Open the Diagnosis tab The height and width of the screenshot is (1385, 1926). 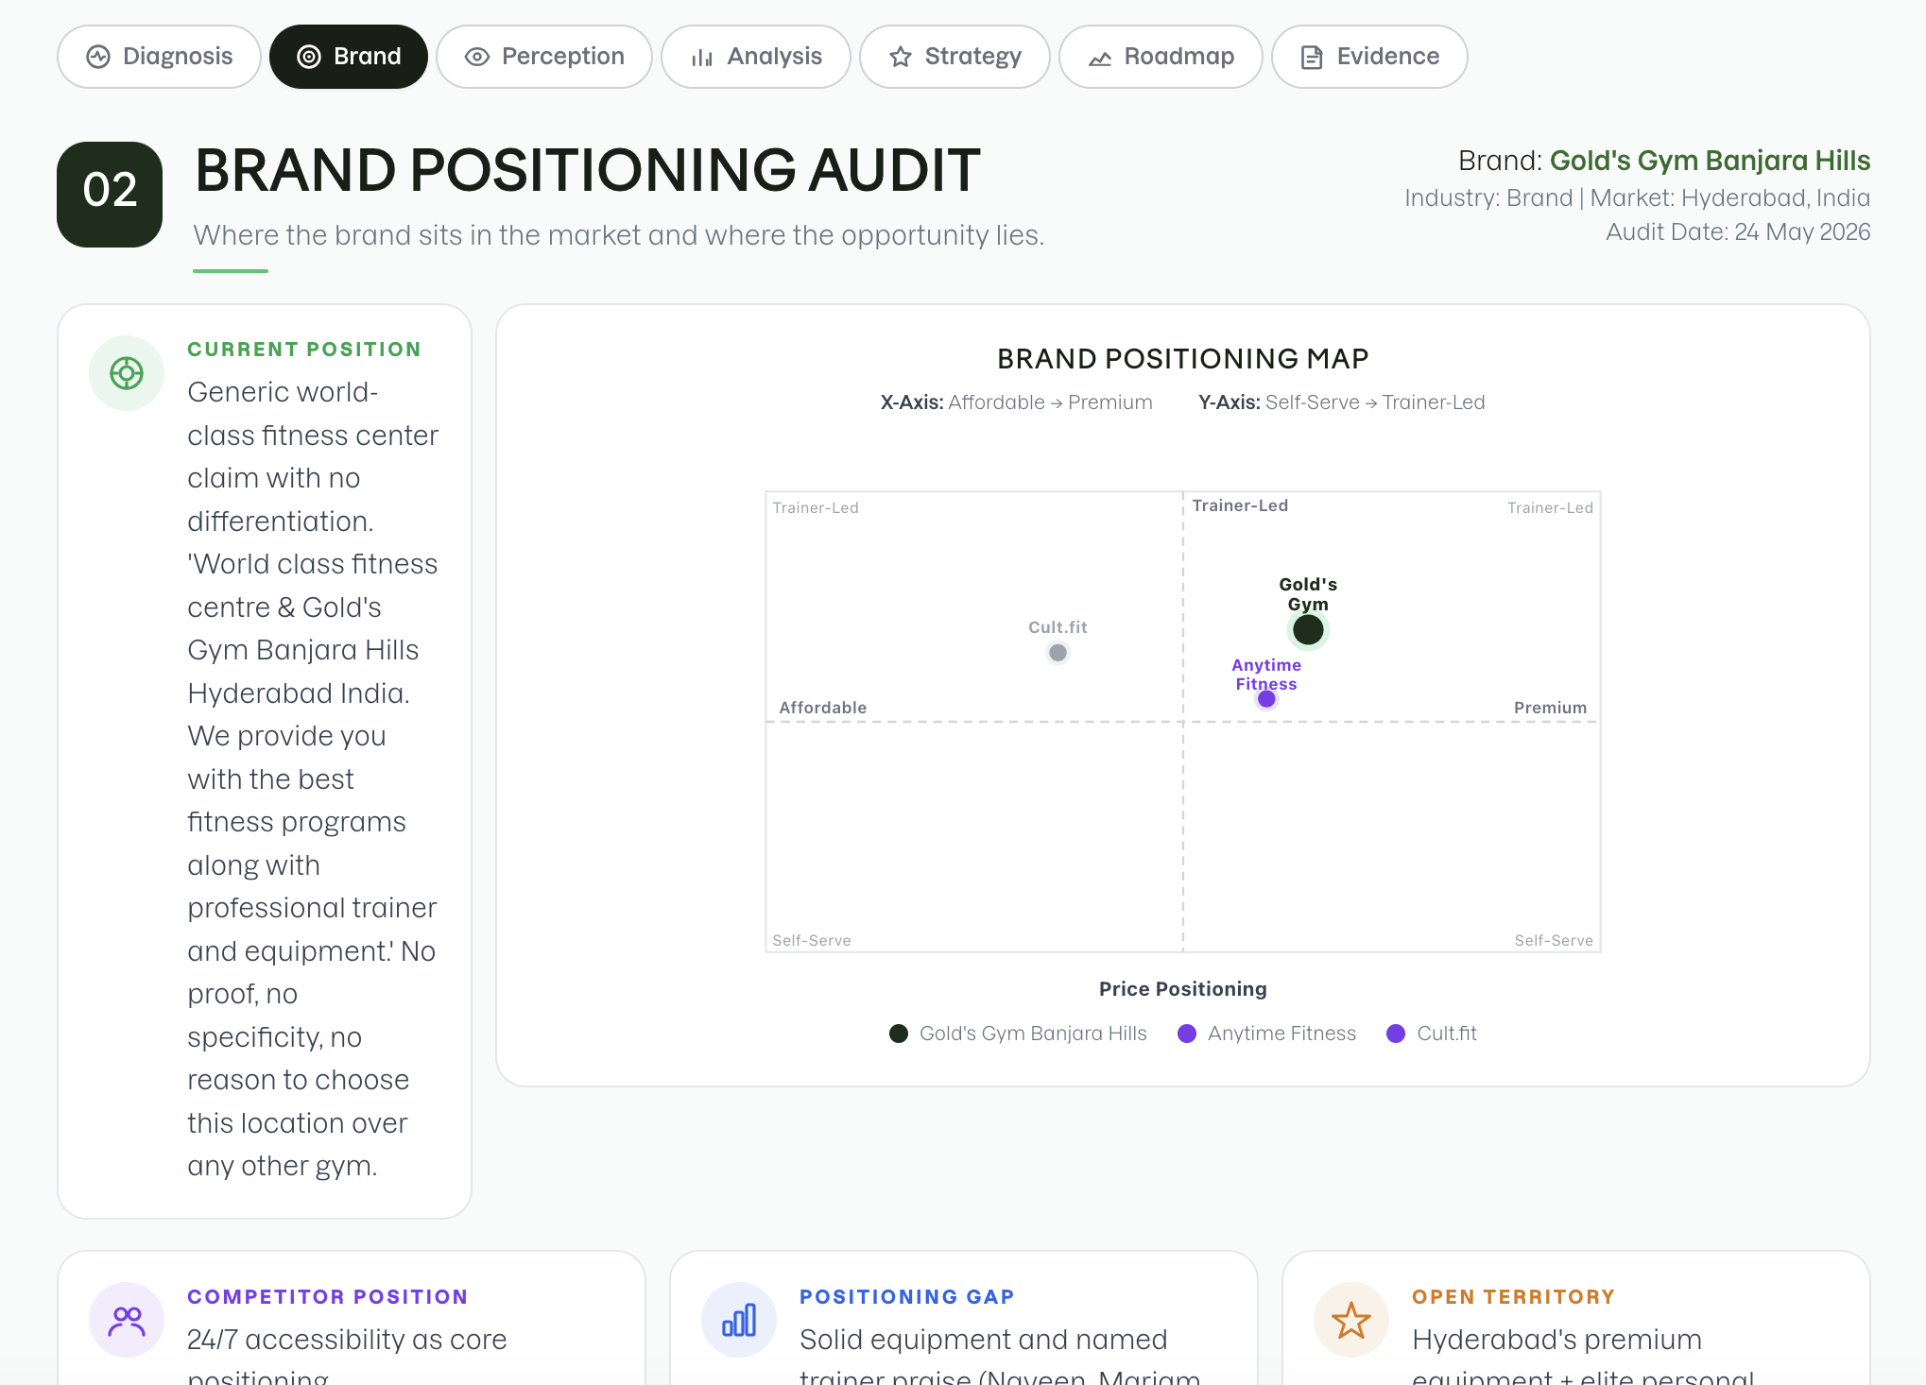click(159, 57)
